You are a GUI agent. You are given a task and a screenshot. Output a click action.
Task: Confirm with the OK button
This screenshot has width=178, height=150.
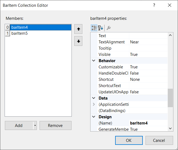click(129, 140)
